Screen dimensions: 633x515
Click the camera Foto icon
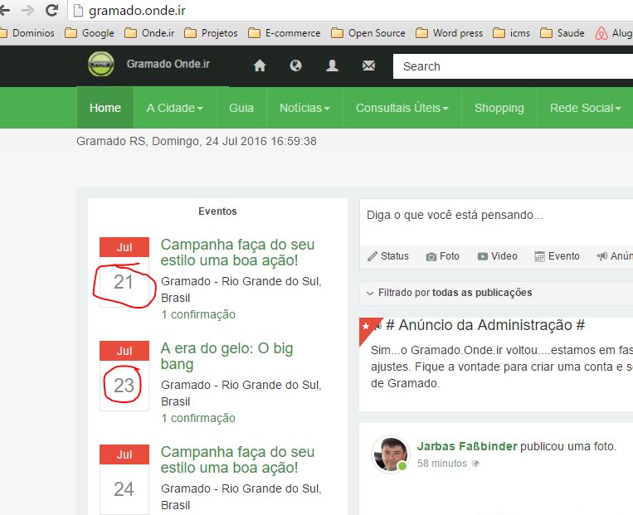point(431,257)
